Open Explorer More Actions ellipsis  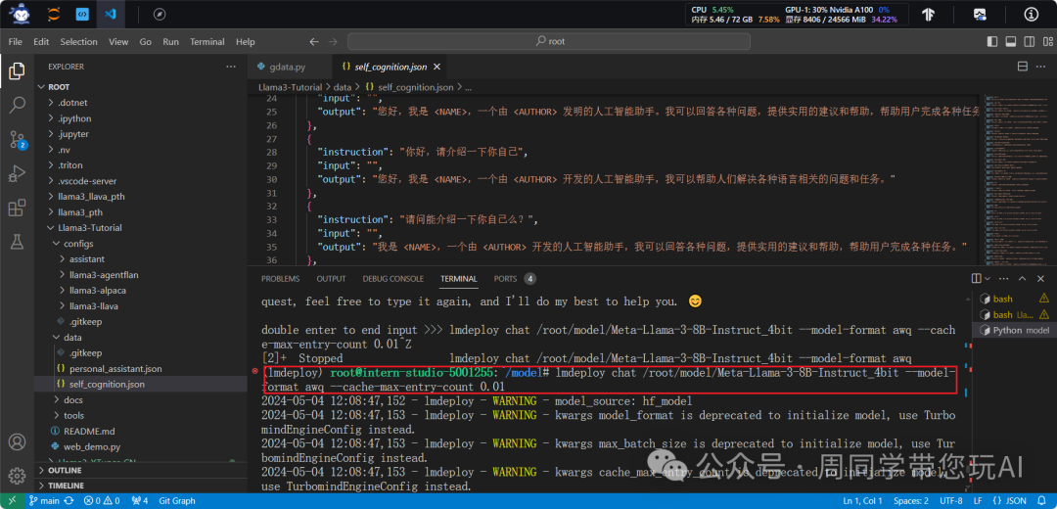pyautogui.click(x=231, y=67)
